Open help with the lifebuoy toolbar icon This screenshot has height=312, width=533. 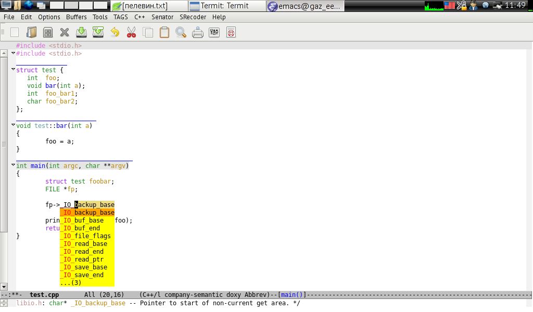(x=231, y=32)
